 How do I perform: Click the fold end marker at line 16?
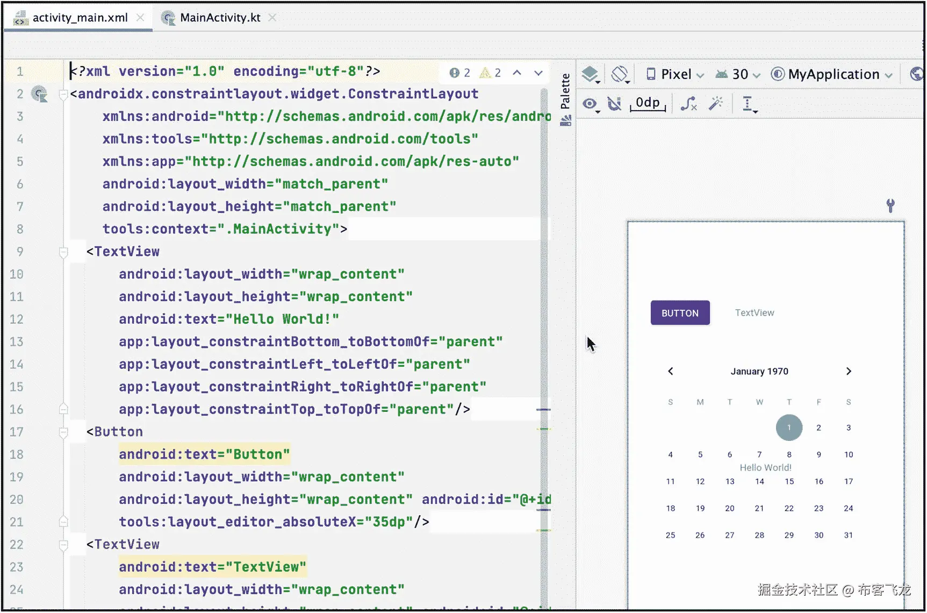click(63, 409)
